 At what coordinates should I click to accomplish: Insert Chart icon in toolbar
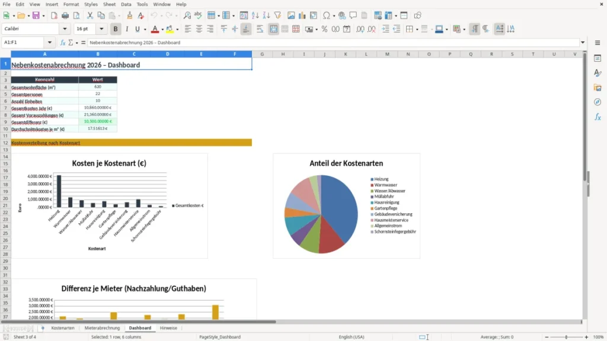click(302, 15)
